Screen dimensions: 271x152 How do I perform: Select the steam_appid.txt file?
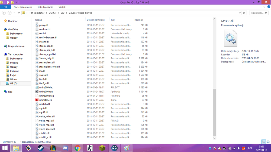pyautogui.click(x=47, y=54)
